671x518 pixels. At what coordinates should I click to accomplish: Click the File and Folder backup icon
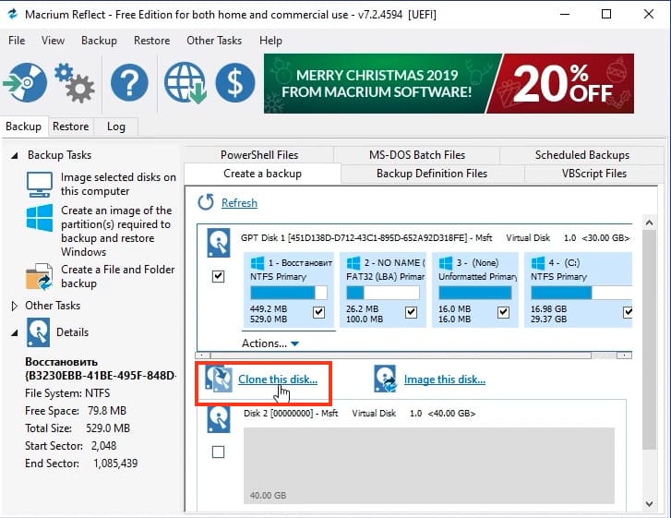pyautogui.click(x=40, y=277)
